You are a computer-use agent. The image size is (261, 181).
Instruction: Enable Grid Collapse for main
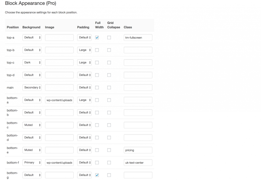click(x=109, y=87)
